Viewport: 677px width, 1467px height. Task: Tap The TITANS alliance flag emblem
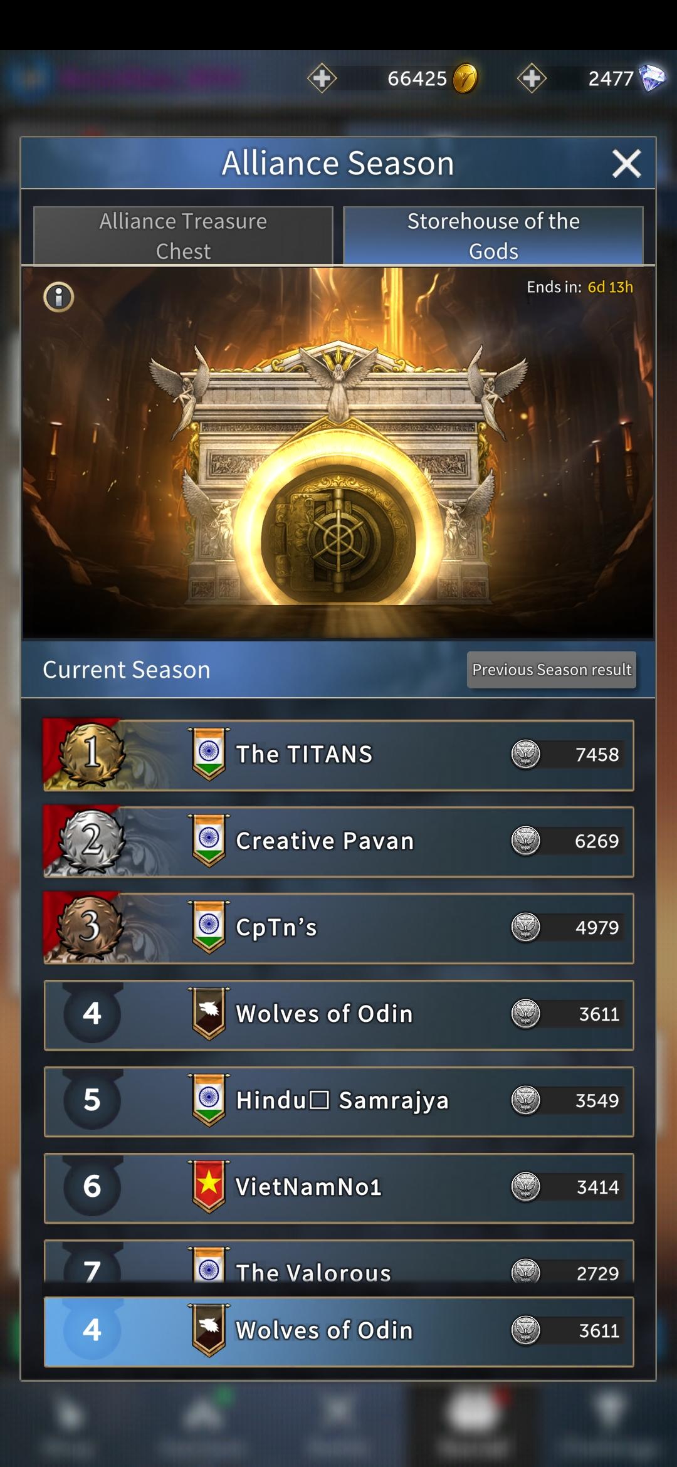click(209, 754)
